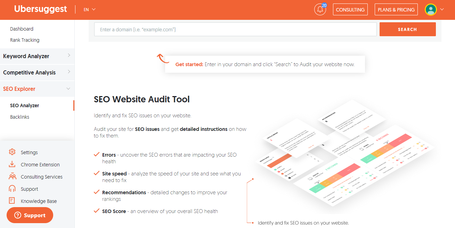Open the Chrome Extension link
The image size is (455, 228).
40,165
